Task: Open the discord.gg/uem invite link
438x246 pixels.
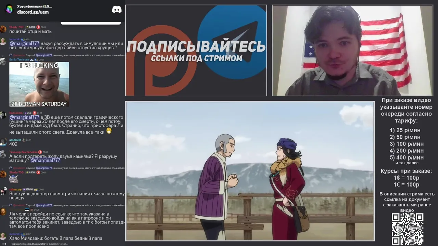Action: (33, 12)
